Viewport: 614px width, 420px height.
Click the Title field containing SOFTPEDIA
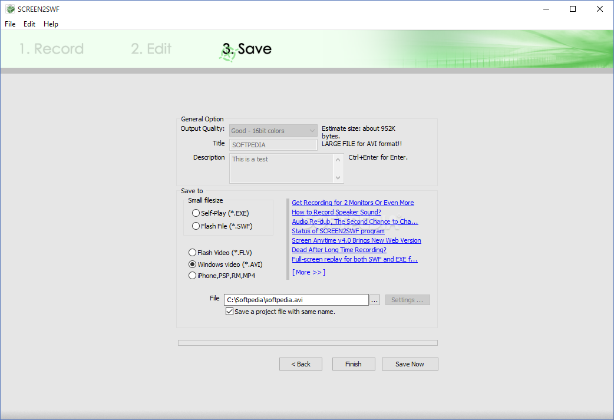coord(273,145)
